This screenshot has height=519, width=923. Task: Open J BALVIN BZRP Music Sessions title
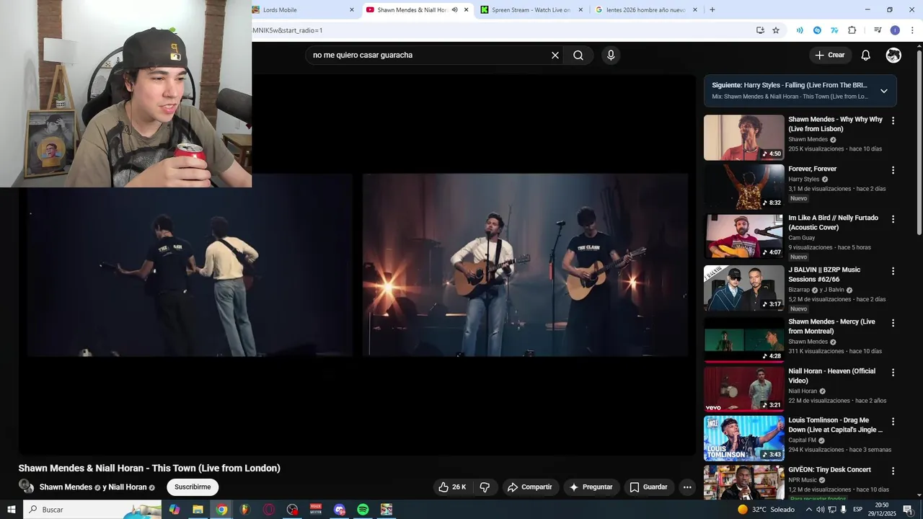coord(824,275)
